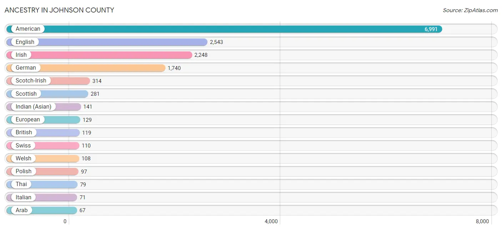This screenshot has width=502, height=230.
Task: Select the Swiss ancestry bar
Action: tap(43, 146)
